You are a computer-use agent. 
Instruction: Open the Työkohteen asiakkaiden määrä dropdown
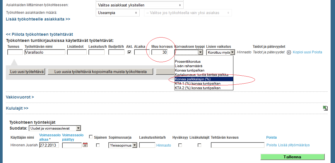(x=117, y=13)
